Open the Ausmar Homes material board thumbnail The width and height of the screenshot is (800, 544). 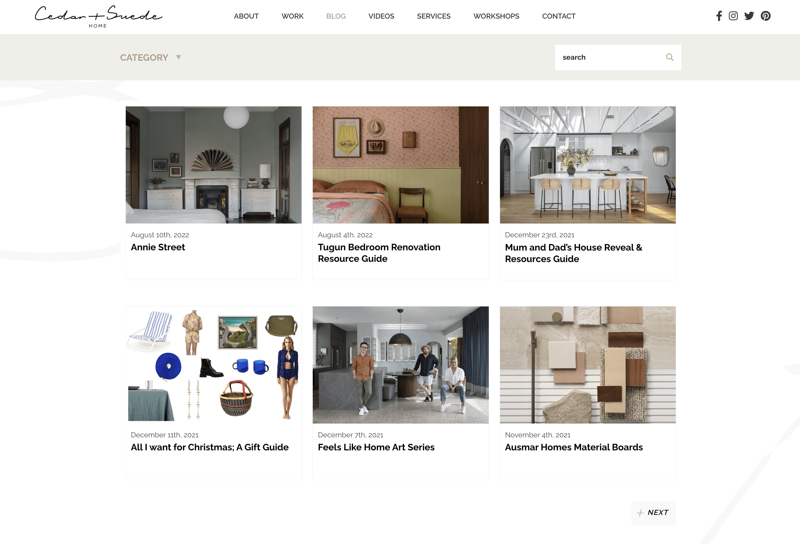(x=587, y=365)
